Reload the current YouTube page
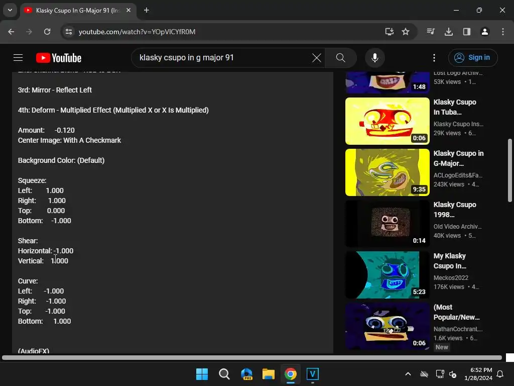The height and width of the screenshot is (386, 514). 47,32
